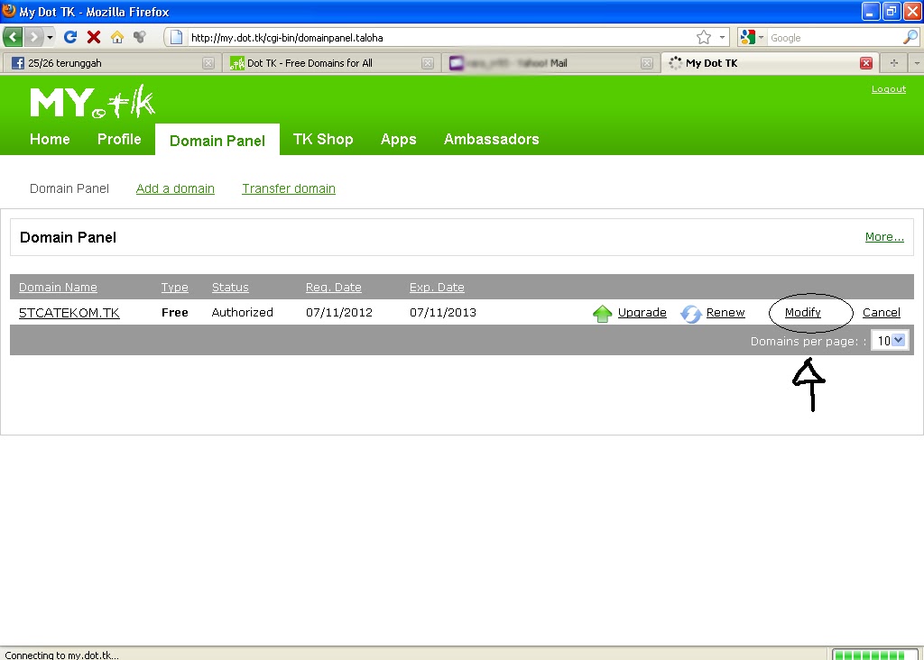Click the 07/11/2012 registration date
The width and height of the screenshot is (924, 660).
click(x=339, y=313)
